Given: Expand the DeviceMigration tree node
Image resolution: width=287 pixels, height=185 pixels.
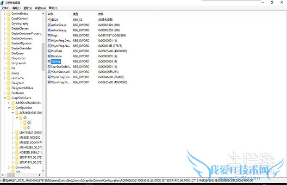Looking at the screenshot, I should pos(5,43).
